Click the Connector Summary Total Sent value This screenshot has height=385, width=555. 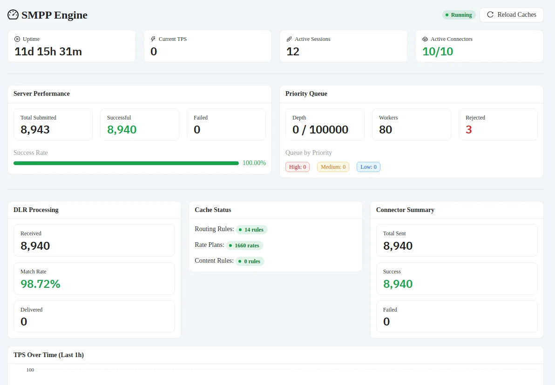click(398, 246)
